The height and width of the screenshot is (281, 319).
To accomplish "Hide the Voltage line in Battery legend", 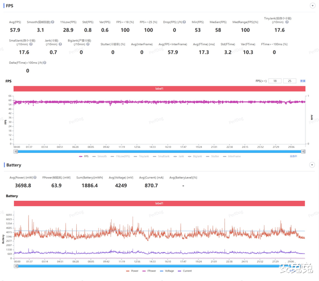I will (167, 271).
